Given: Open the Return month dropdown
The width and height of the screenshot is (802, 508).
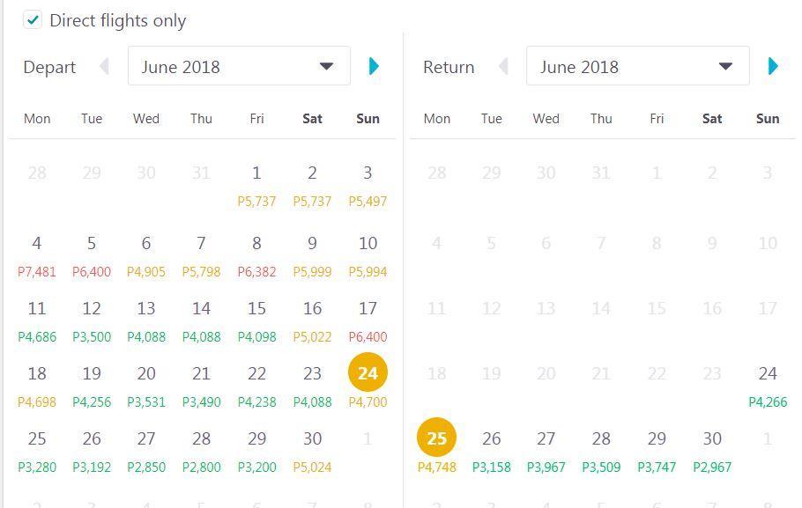Looking at the screenshot, I should pyautogui.click(x=637, y=66).
